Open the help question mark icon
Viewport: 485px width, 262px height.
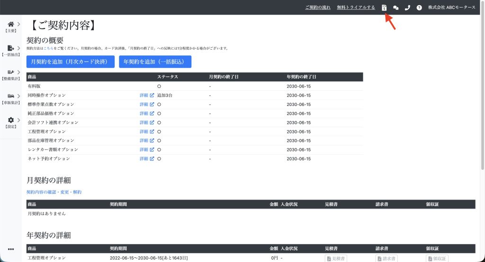pos(419,8)
